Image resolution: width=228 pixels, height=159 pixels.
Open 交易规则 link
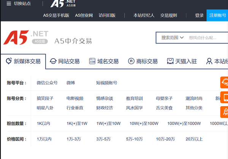click(x=168, y=15)
